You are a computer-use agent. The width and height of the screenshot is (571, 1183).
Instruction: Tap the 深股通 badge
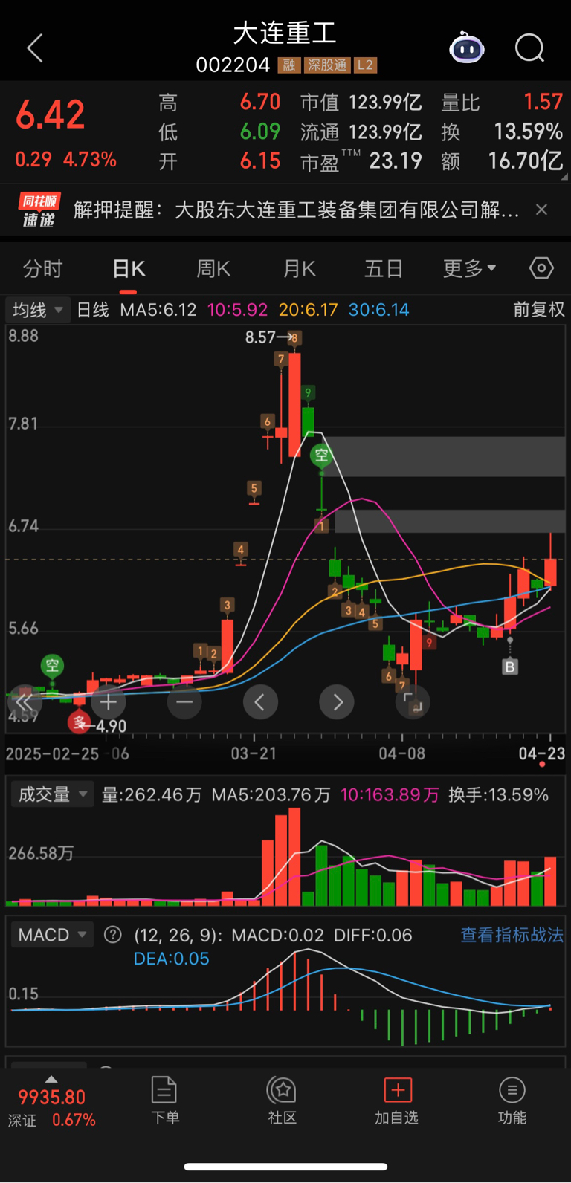coord(327,65)
